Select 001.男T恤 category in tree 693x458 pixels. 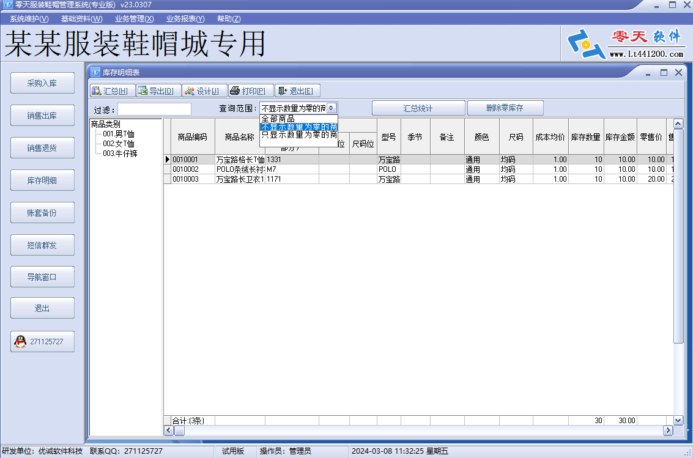pos(119,134)
